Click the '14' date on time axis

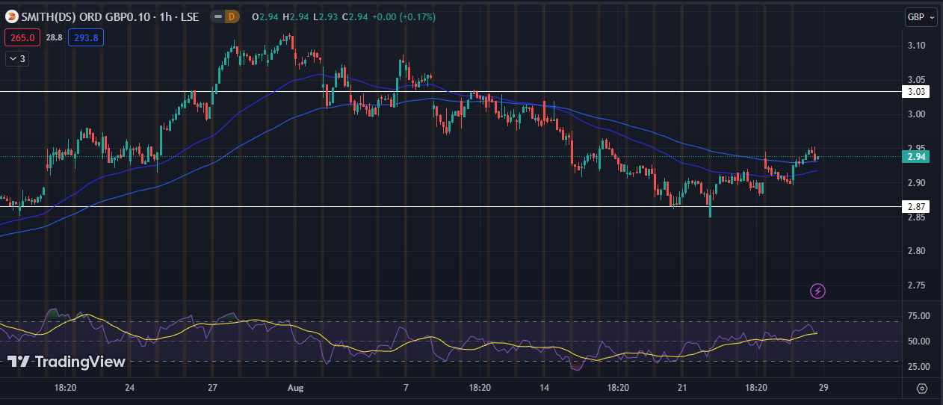544,388
